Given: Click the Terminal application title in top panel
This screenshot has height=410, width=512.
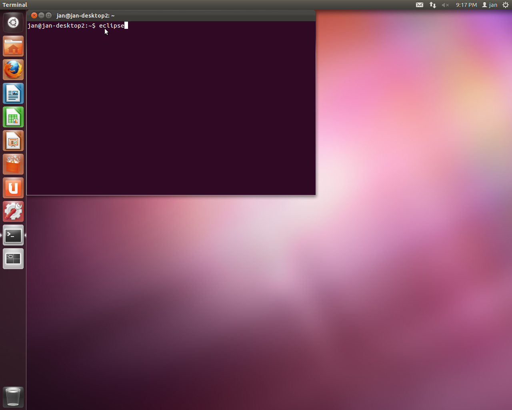Looking at the screenshot, I should tap(15, 5).
